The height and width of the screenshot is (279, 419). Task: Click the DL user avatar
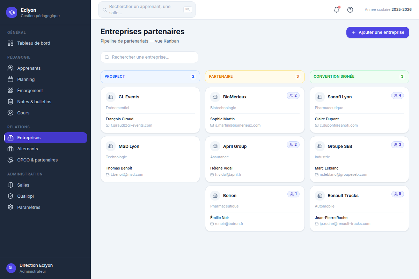11,268
